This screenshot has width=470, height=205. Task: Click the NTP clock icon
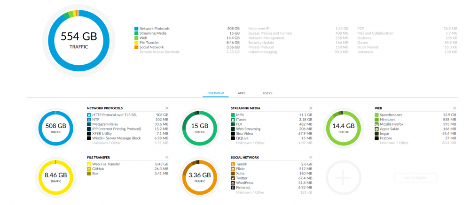(89, 120)
